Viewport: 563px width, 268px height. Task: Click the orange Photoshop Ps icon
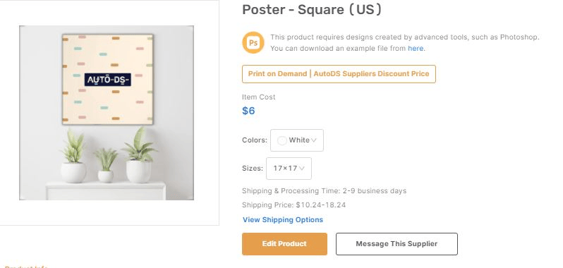[x=253, y=43]
